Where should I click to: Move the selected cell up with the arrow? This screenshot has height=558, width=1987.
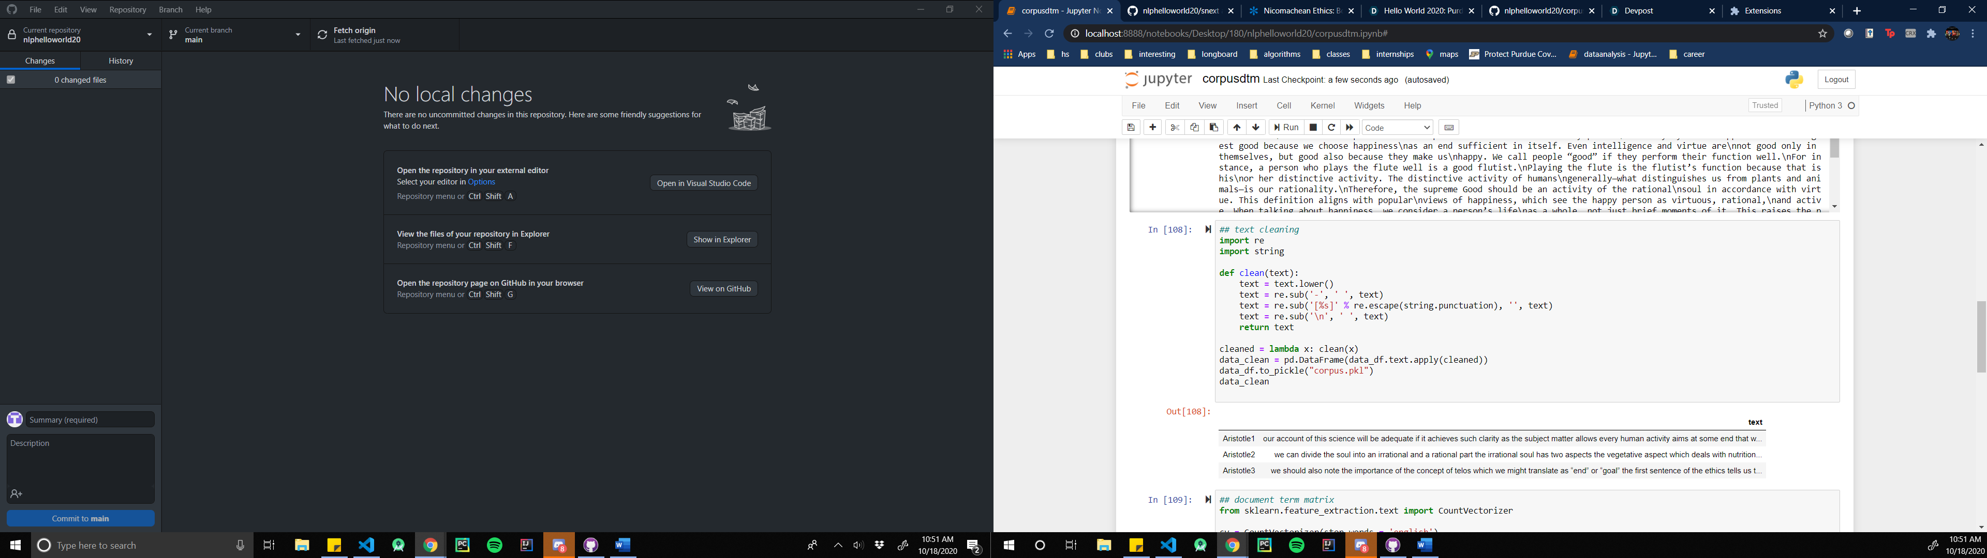[1237, 127]
